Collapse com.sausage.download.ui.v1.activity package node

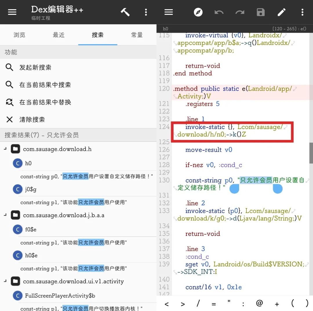tap(5, 281)
